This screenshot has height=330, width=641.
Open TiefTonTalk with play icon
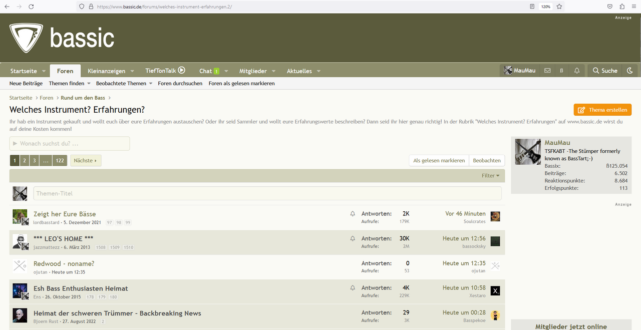tap(165, 71)
